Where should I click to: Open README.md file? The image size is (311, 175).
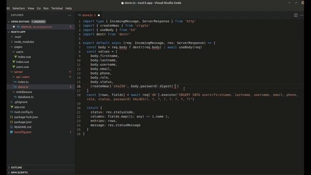coord(23,127)
